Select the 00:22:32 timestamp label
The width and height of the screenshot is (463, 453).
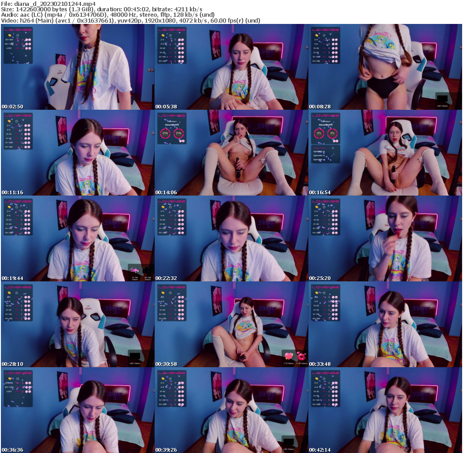(167, 279)
